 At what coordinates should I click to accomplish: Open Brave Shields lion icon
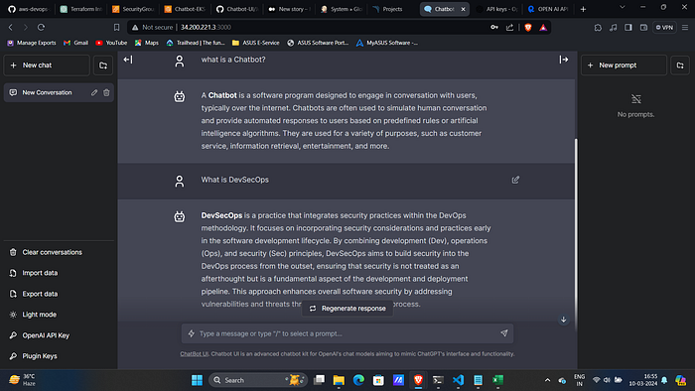pyautogui.click(x=528, y=28)
